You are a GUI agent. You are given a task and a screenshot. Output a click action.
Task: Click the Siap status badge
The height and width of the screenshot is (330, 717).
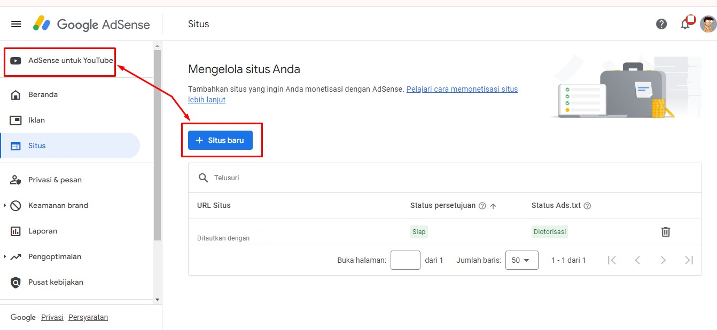pyautogui.click(x=419, y=232)
